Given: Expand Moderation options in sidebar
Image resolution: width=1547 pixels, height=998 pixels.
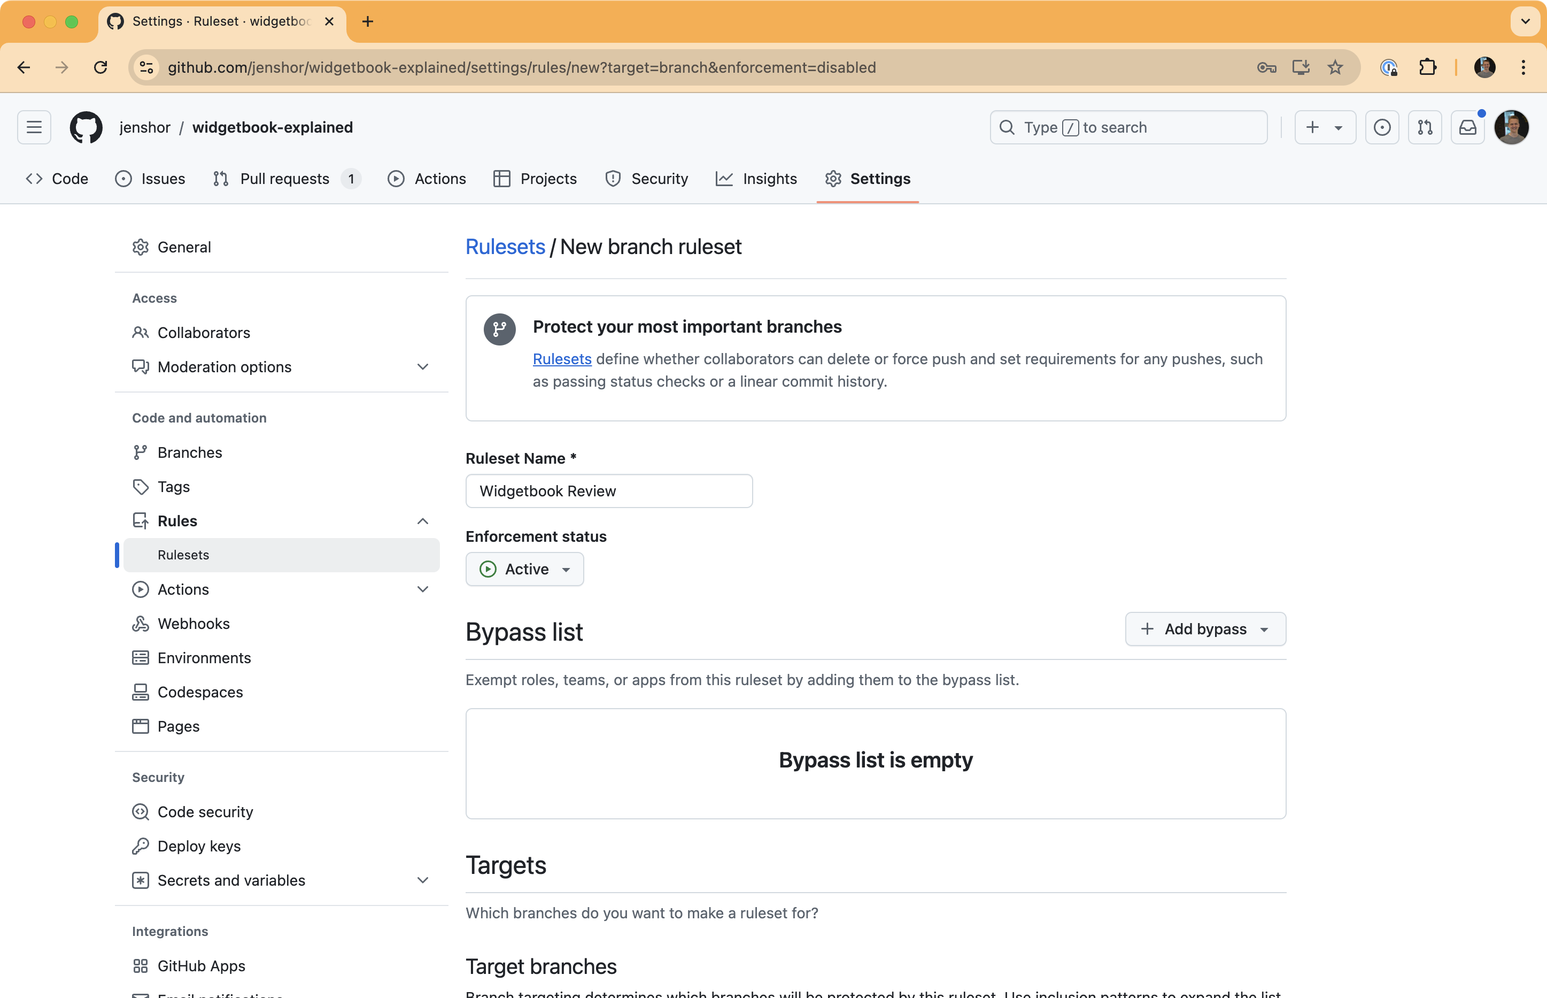Looking at the screenshot, I should (423, 367).
